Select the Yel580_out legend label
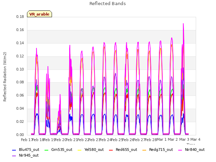The width and height of the screenshot is (216, 162). click(94, 150)
